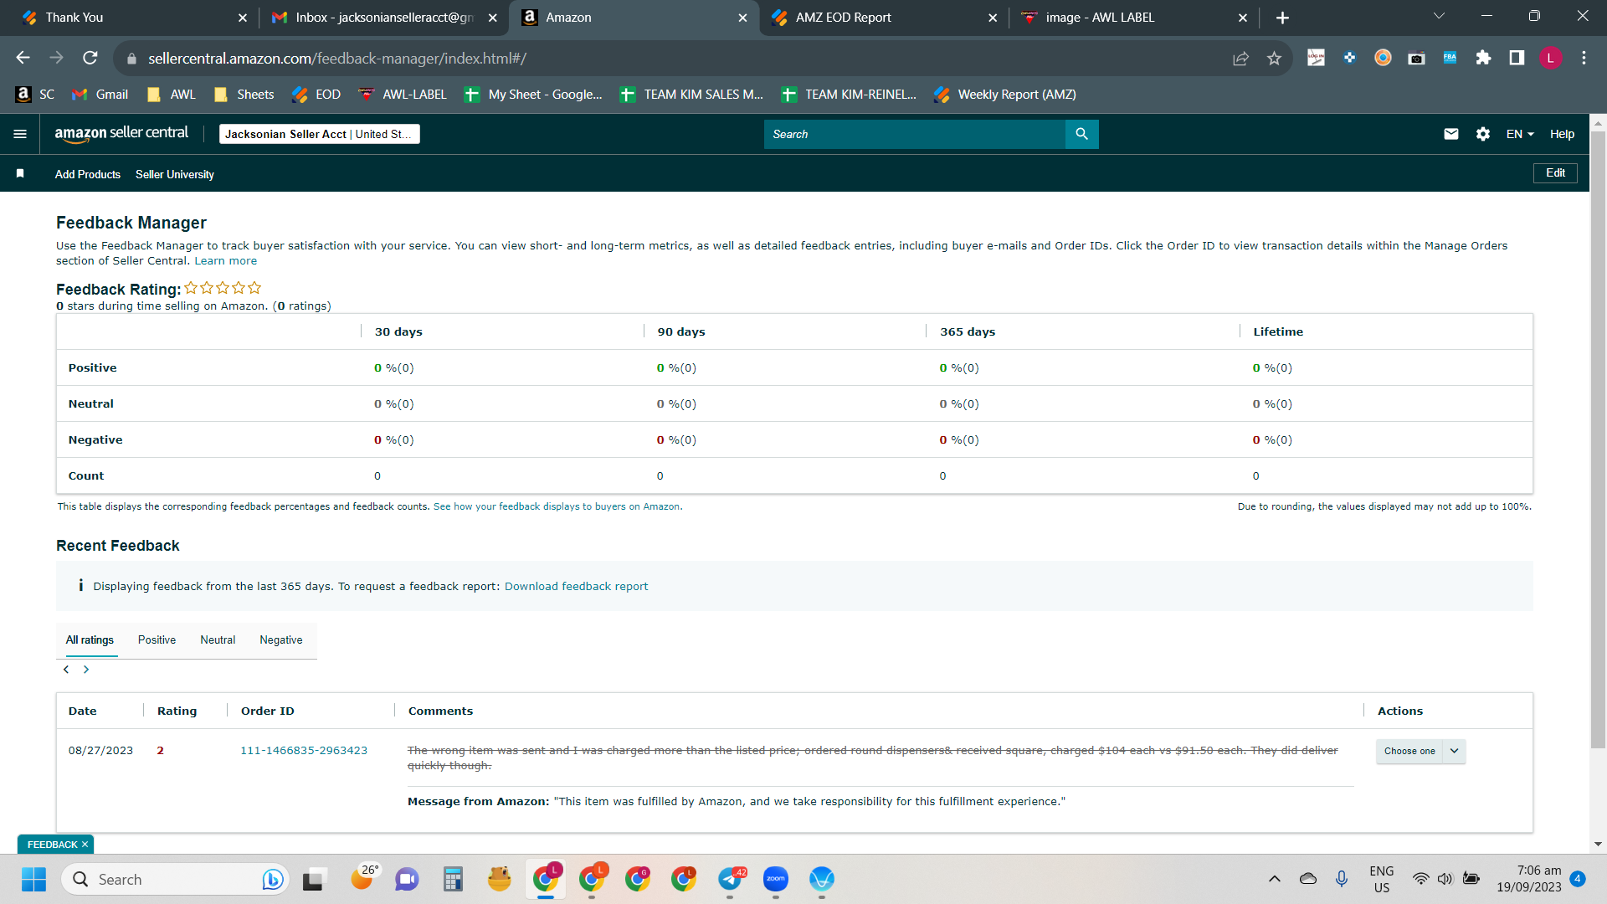Switch to the Negative feedback tab

[x=281, y=639]
